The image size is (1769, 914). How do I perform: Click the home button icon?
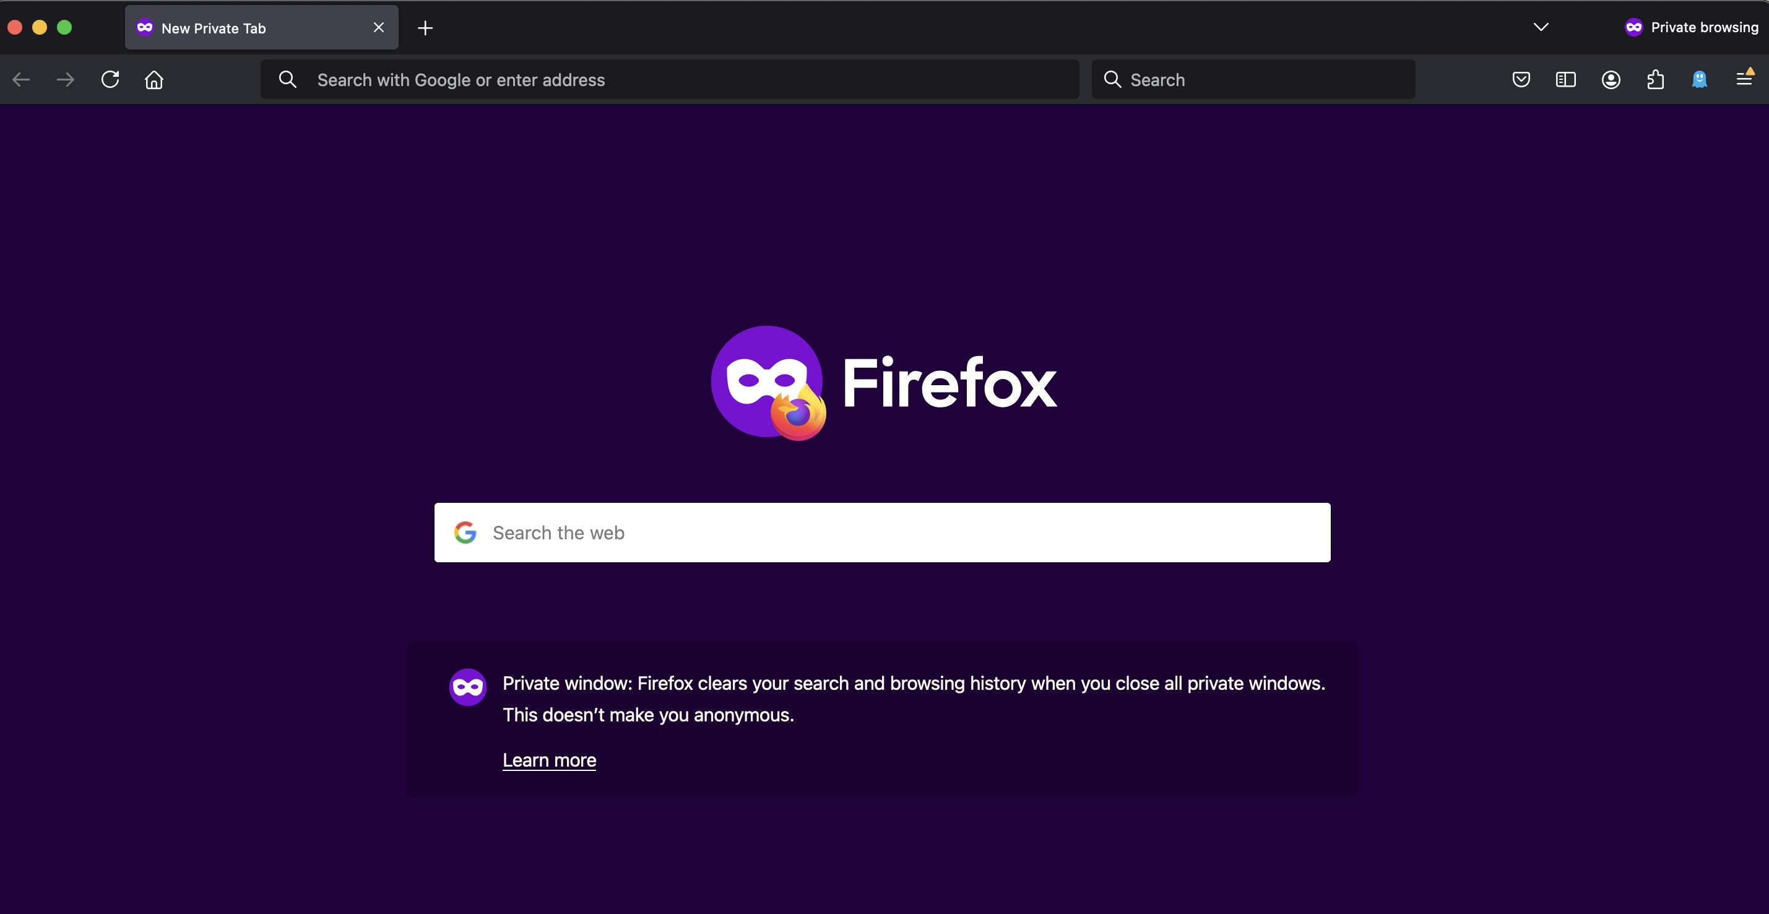[154, 78]
